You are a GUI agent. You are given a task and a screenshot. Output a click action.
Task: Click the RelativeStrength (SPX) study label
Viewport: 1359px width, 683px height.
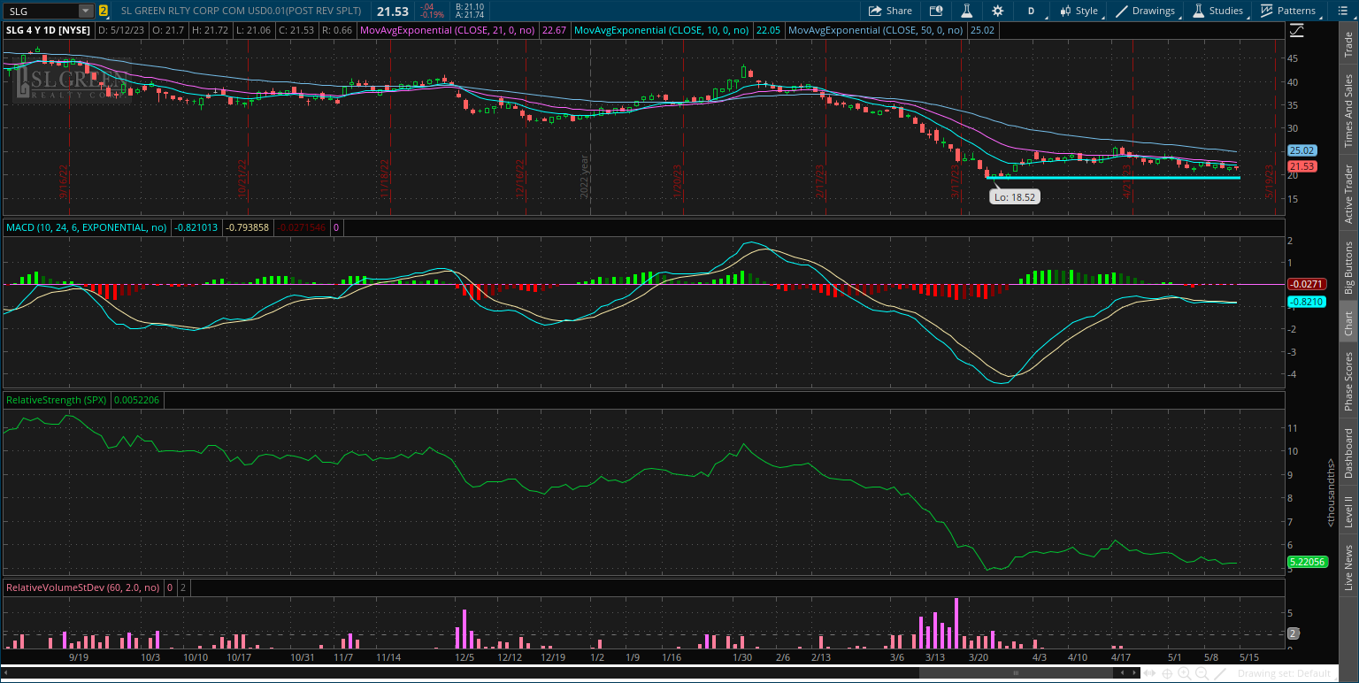[x=57, y=400]
